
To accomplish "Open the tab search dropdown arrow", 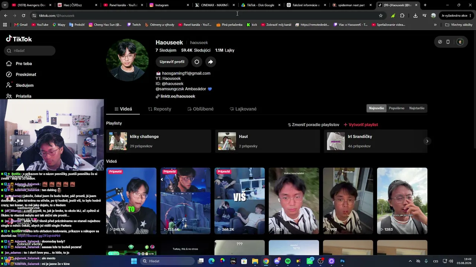I will pyautogui.click(x=5, y=5).
